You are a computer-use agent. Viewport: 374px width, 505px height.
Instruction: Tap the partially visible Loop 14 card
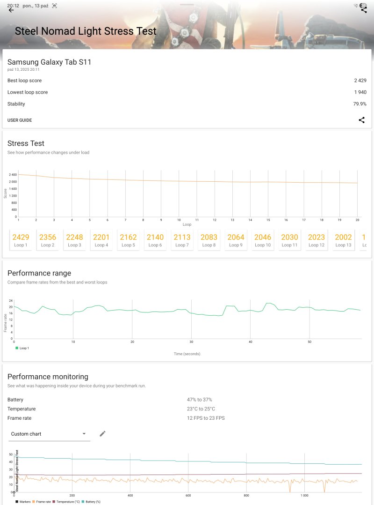point(364,240)
